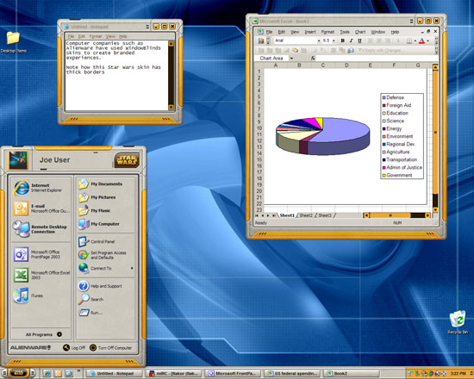
Task: Open Internet Explorer from Start menu
Action: pos(41,188)
